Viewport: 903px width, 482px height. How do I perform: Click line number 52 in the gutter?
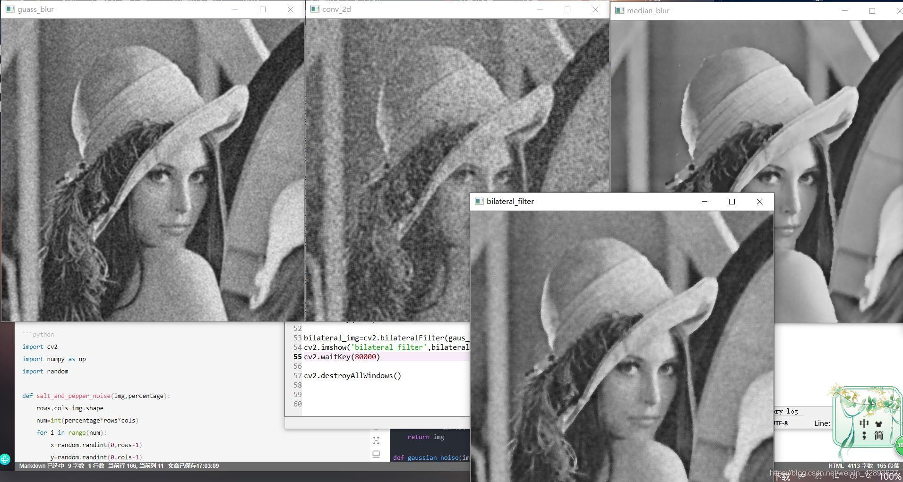297,328
